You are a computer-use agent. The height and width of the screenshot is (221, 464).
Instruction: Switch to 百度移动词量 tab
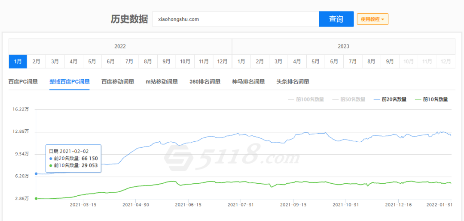tap(118, 82)
